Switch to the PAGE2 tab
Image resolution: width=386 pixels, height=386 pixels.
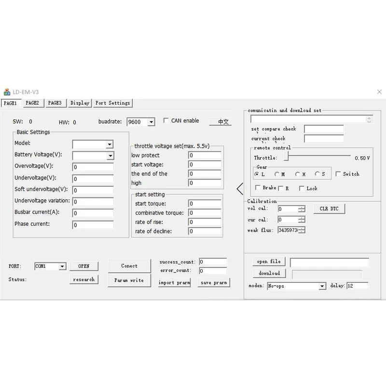[x=33, y=103]
